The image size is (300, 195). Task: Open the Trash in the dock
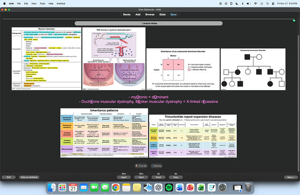[x=248, y=187]
